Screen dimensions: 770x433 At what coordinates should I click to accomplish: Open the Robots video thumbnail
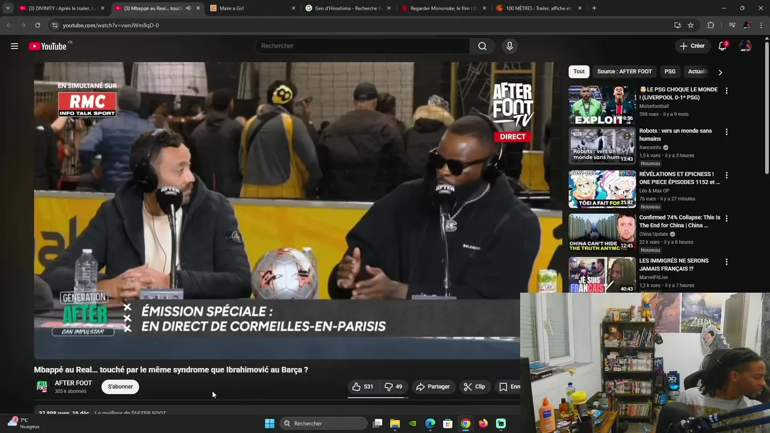[602, 146]
